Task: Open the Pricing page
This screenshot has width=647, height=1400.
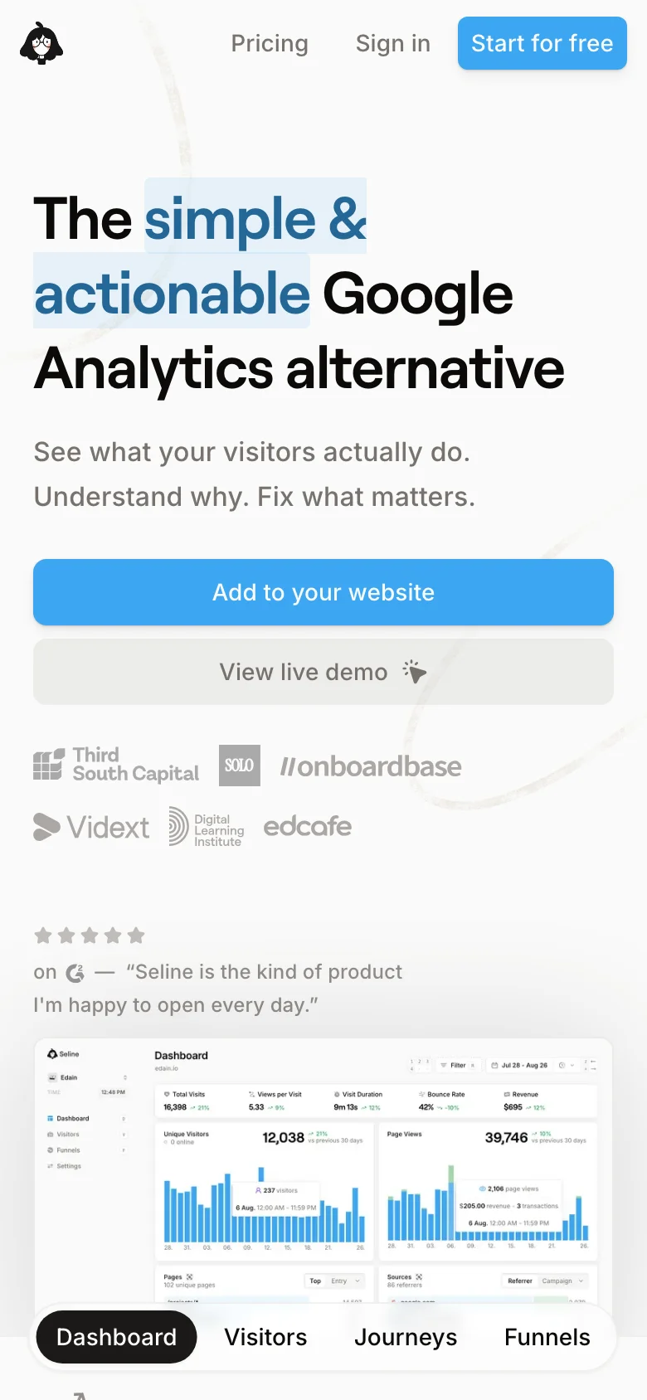Action: 270,43
